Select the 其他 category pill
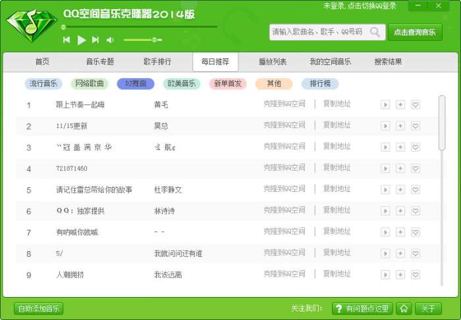 [x=274, y=83]
